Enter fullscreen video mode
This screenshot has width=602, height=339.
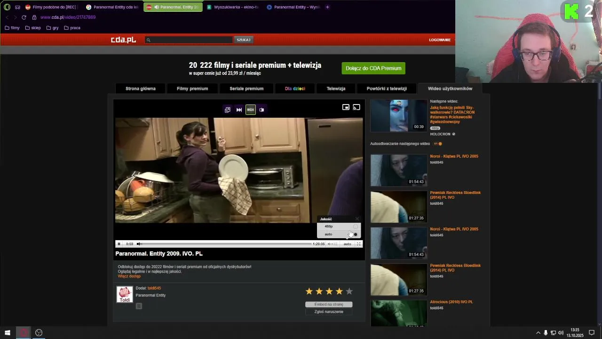(x=358, y=244)
